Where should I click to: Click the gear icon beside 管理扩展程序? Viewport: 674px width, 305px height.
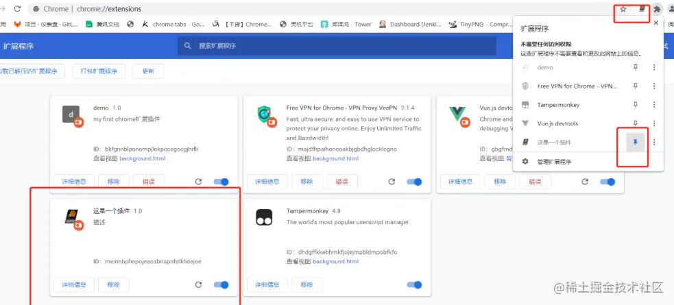pos(525,162)
